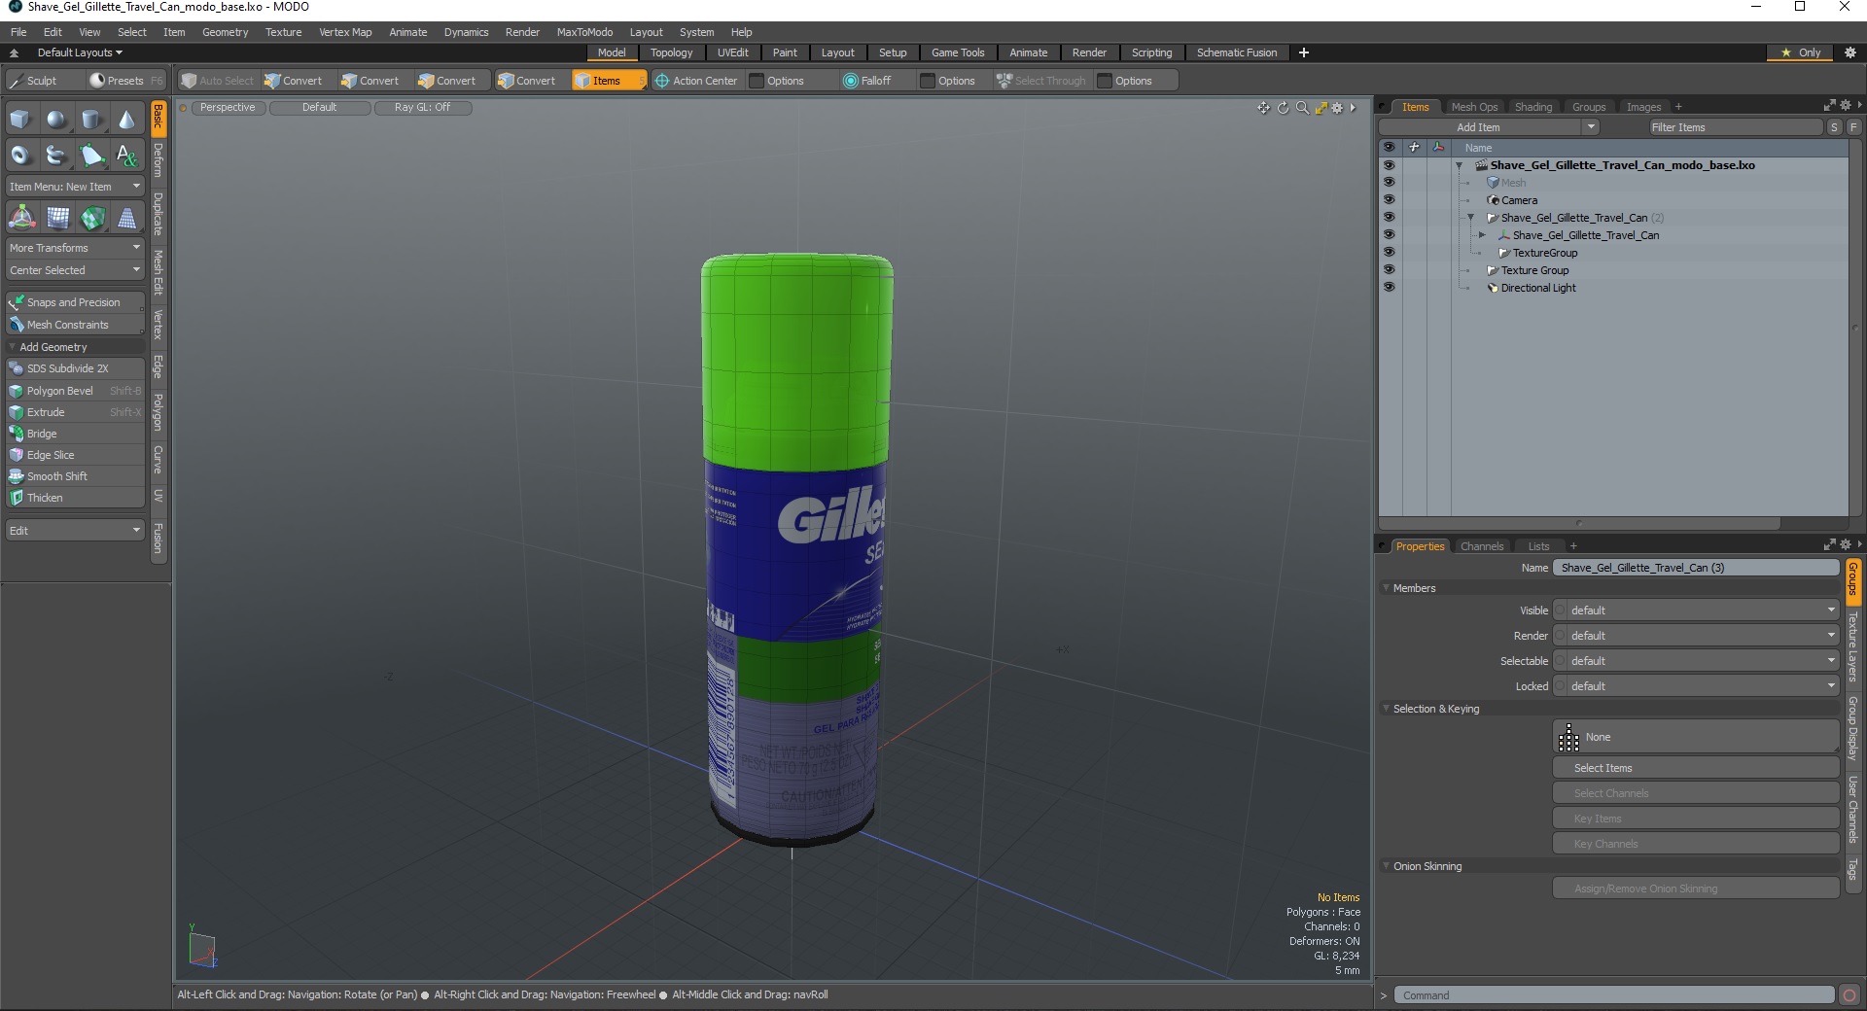This screenshot has width=1867, height=1011.
Task: Click the Action Center icon button
Action: (696, 81)
